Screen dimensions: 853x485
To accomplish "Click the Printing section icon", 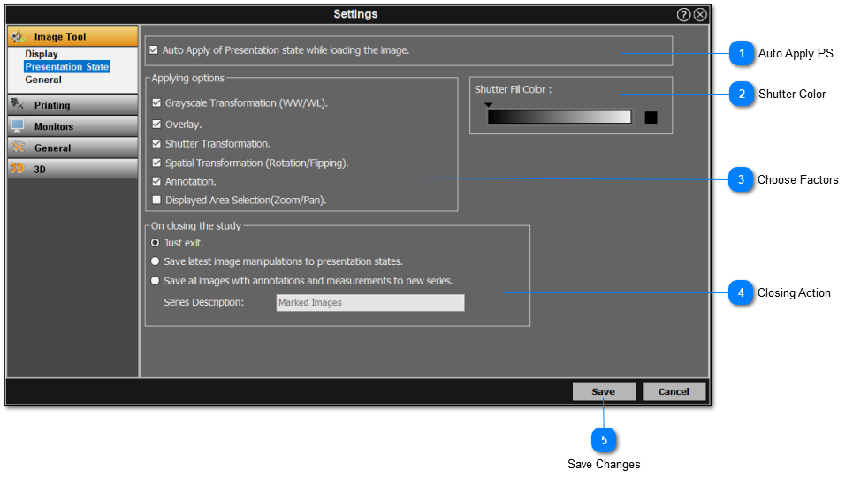I will [x=18, y=104].
